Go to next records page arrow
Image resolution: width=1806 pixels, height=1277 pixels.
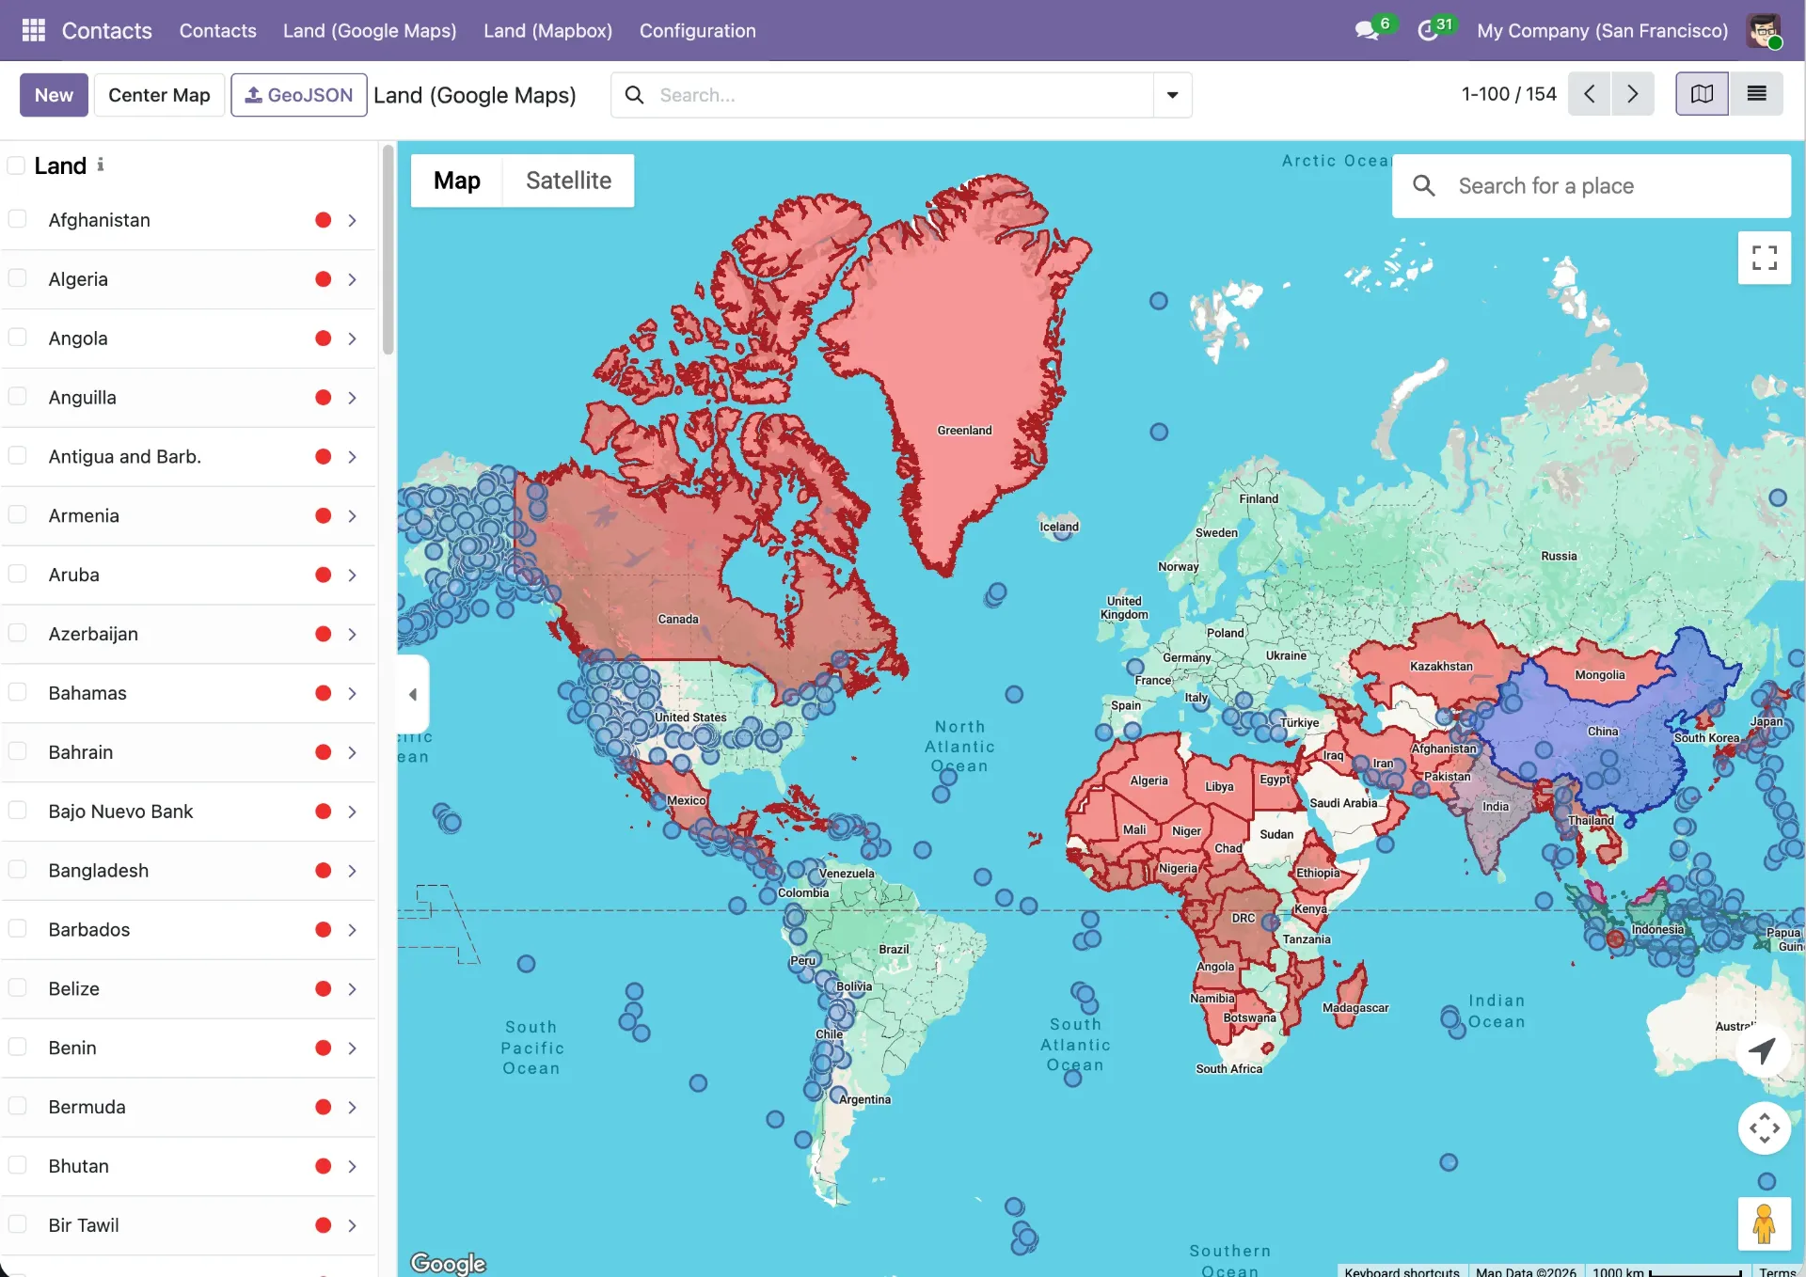pyautogui.click(x=1633, y=94)
